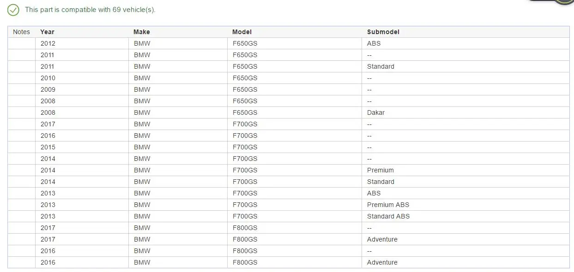Click the Model column header
The width and height of the screenshot is (574, 272).
coord(242,32)
